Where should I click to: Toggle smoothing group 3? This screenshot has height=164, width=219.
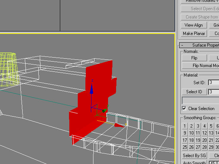pos(198,126)
